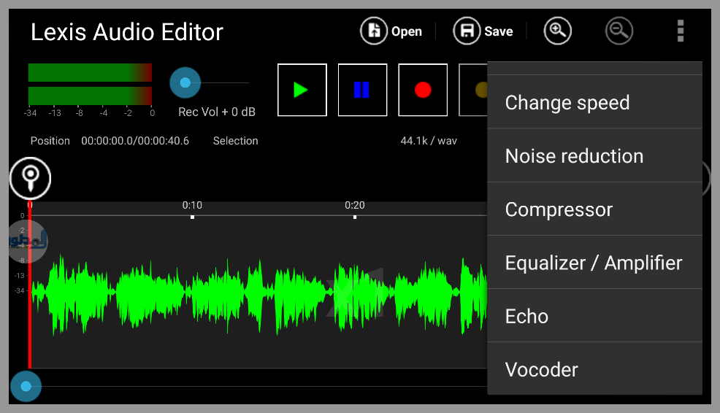
Task: Start recording with the red Record button
Action: (422, 90)
